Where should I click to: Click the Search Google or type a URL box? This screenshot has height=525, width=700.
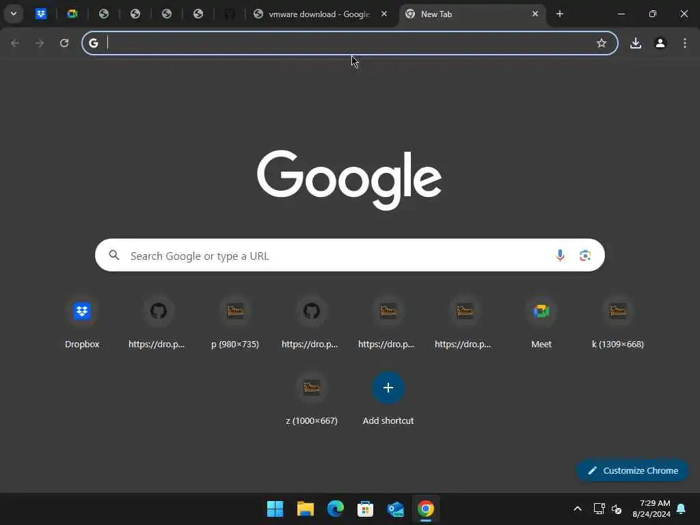click(x=349, y=256)
